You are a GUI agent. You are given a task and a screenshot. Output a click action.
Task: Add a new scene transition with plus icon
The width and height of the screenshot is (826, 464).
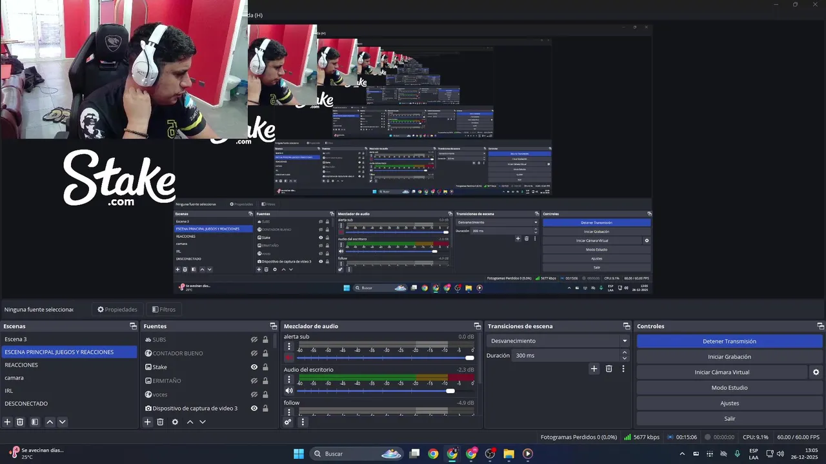tap(594, 369)
